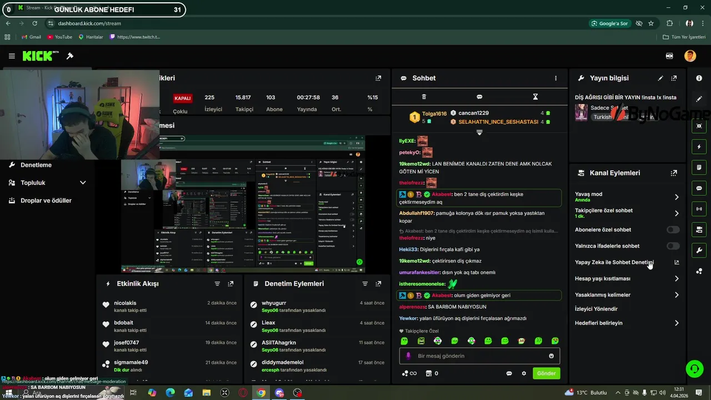Click username Tolga1616 in leaderboard

pos(434,113)
